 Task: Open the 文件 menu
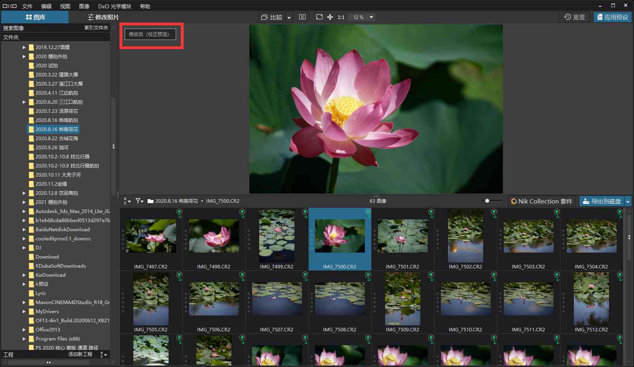click(x=27, y=6)
